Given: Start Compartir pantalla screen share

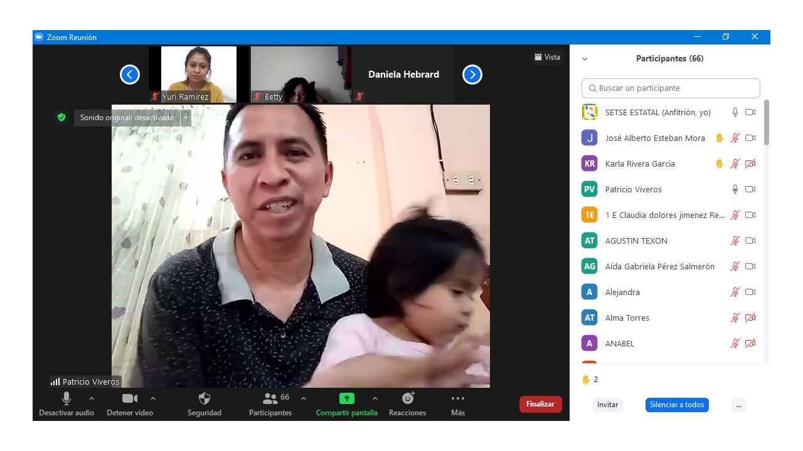Looking at the screenshot, I should click(x=347, y=404).
